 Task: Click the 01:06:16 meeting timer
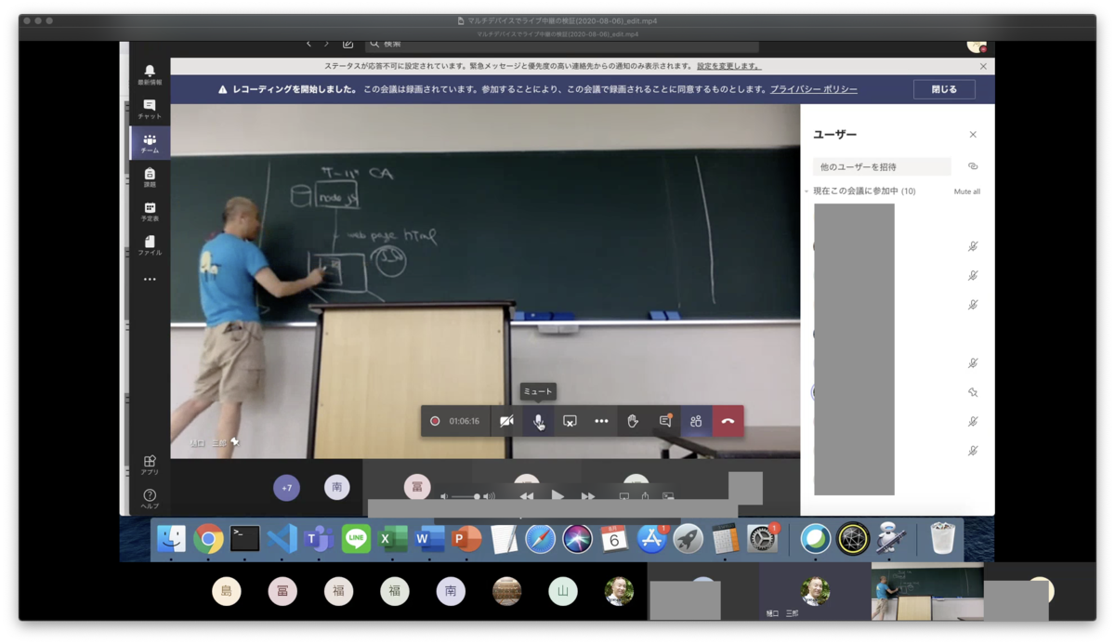click(x=464, y=421)
